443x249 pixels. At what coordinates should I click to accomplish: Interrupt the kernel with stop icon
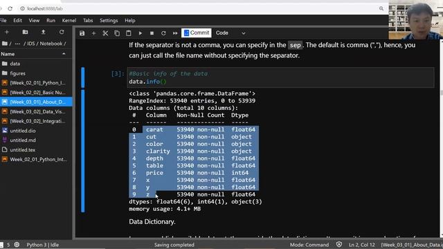pyautogui.click(x=152, y=33)
